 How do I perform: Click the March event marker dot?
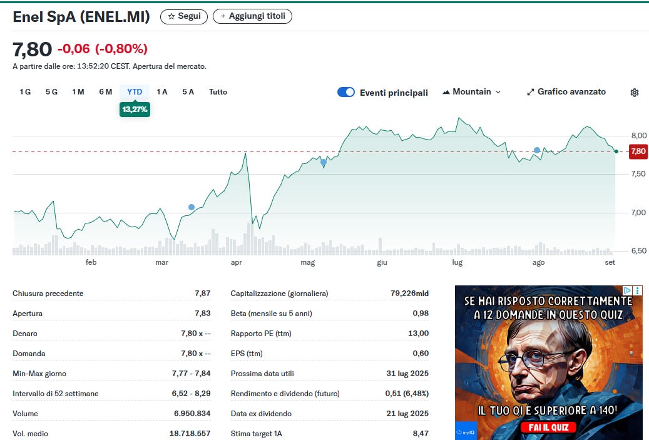point(192,207)
